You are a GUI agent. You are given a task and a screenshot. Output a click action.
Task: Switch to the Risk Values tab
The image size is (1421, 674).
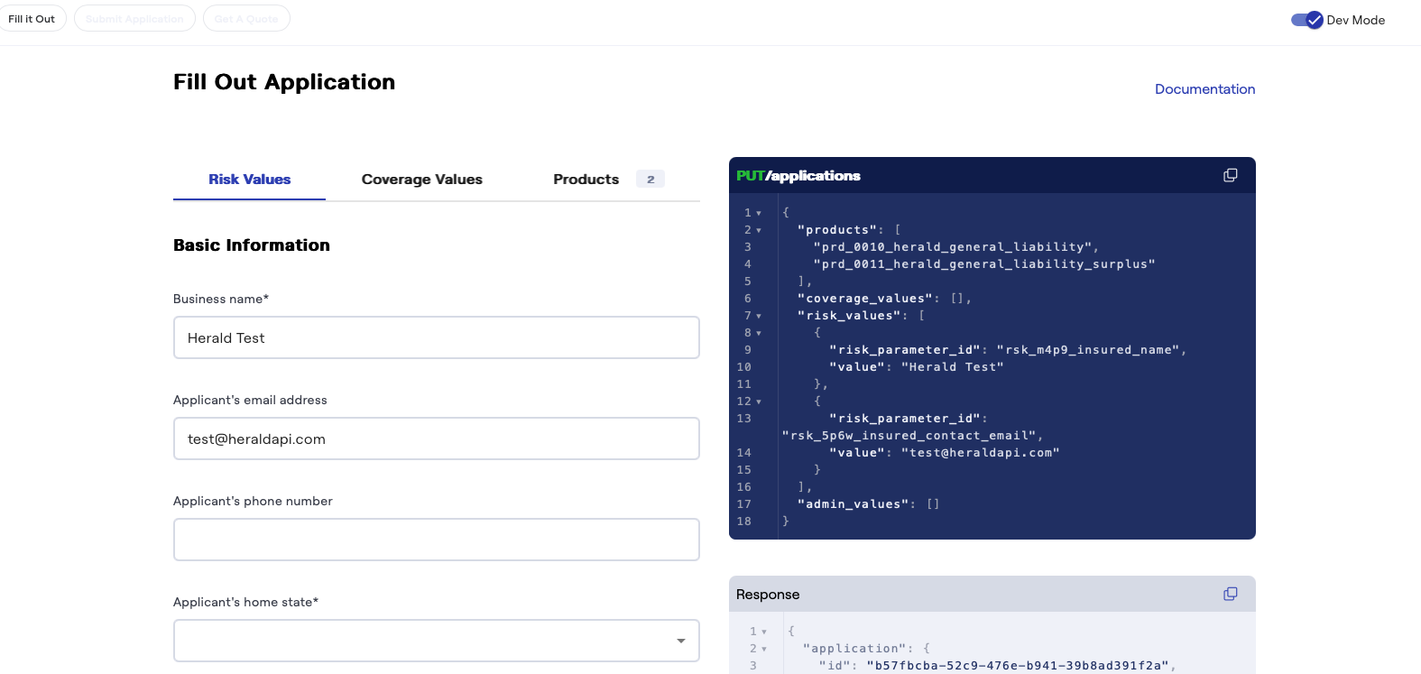(249, 179)
